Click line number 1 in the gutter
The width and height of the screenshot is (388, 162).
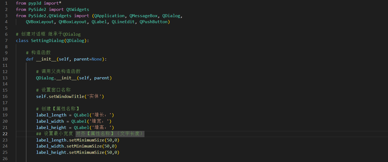pos(6,3)
